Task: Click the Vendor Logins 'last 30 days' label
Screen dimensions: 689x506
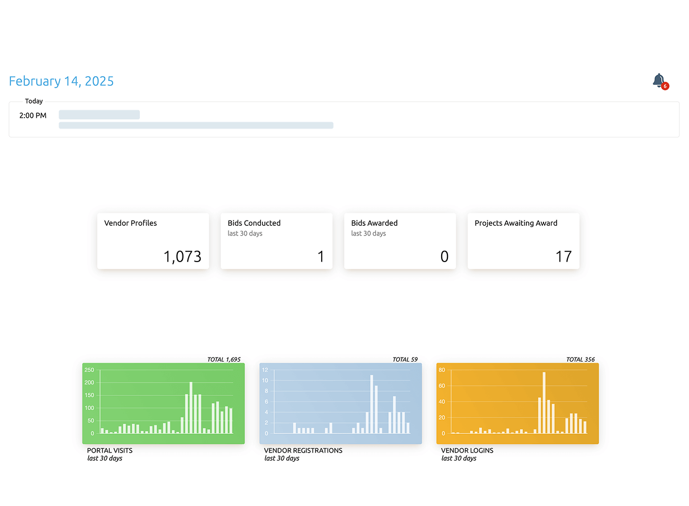Action: pos(459,458)
